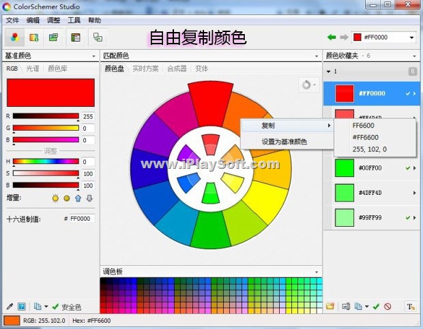Click the R value field showing 255
The width and height of the screenshot is (423, 329).
[x=88, y=116]
